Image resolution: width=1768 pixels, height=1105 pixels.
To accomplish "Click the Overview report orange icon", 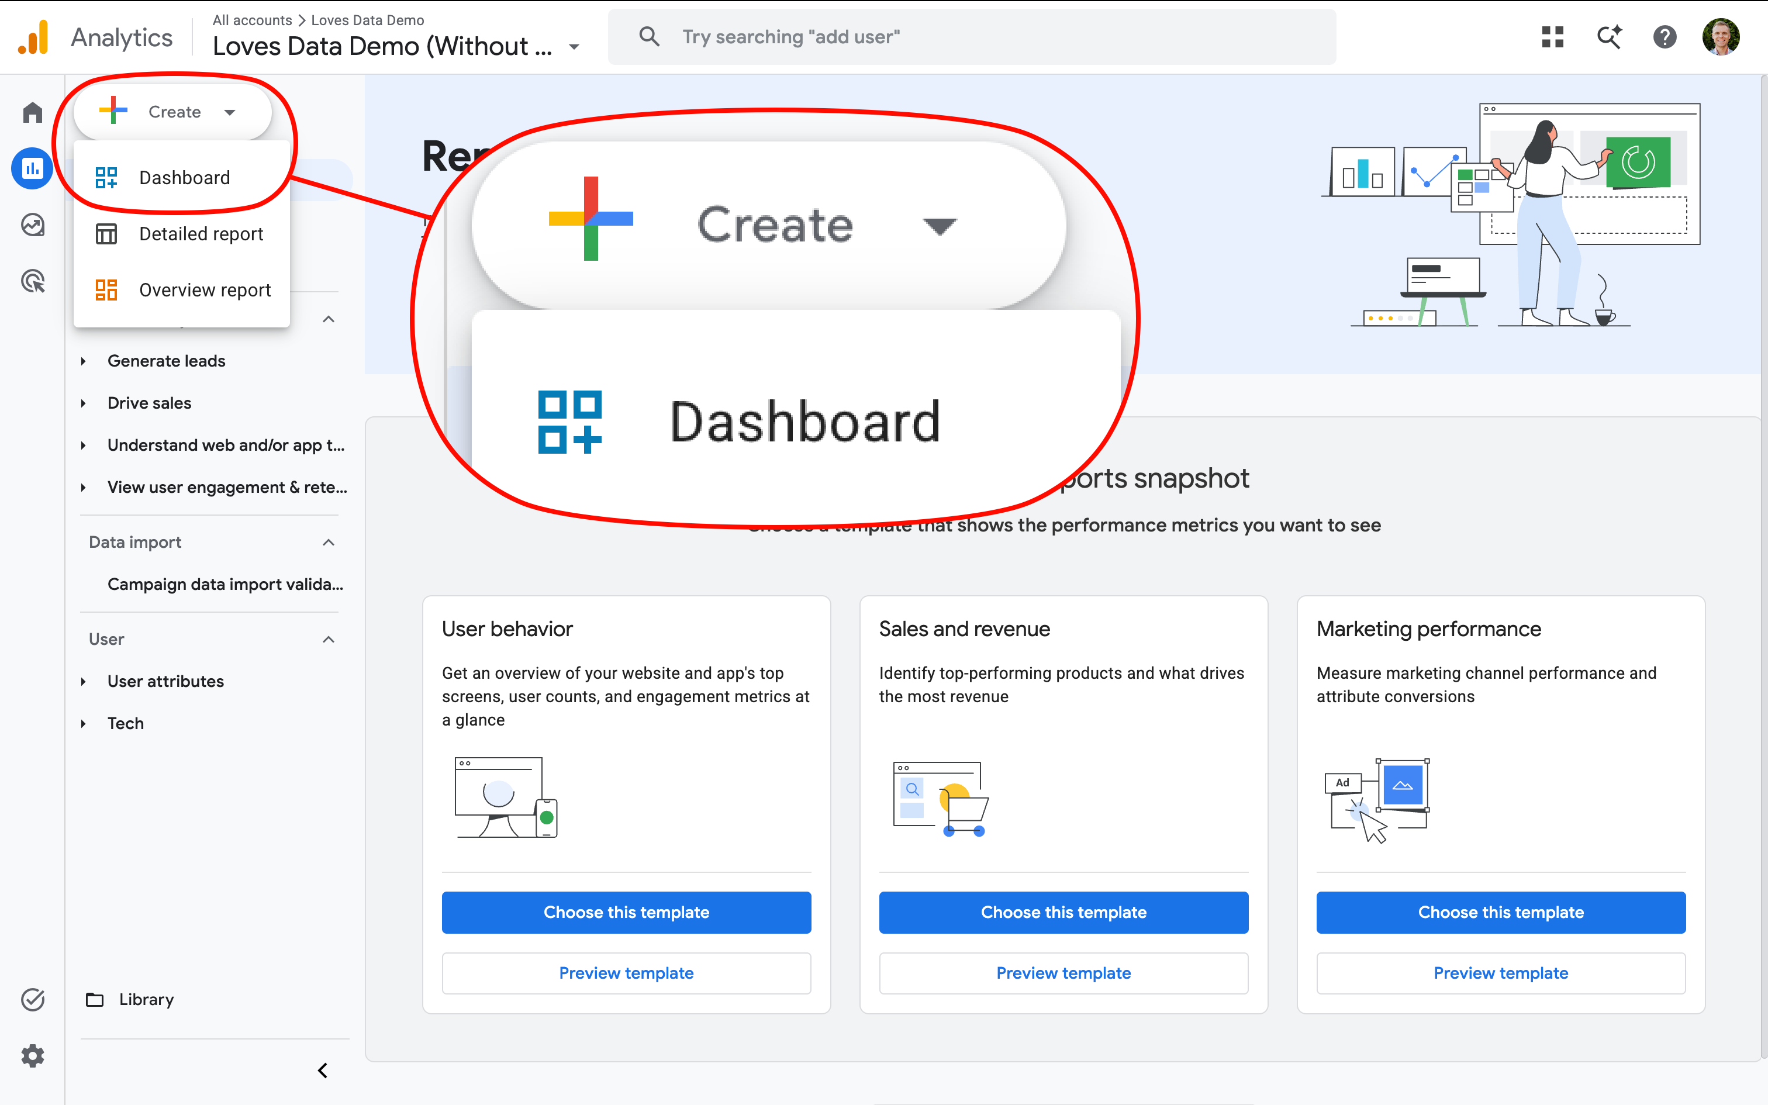I will [x=106, y=290].
